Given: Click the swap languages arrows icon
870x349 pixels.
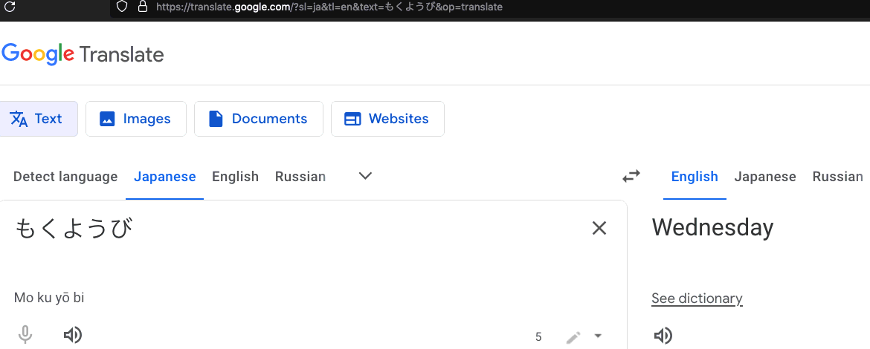Looking at the screenshot, I should point(631,177).
